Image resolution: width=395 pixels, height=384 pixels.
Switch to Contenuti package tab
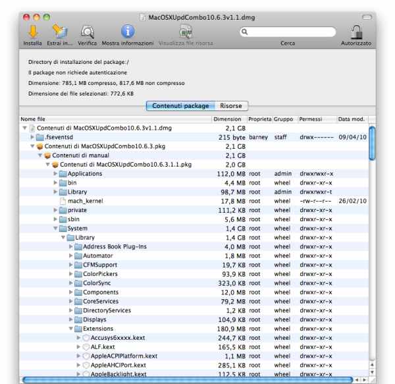pyautogui.click(x=180, y=106)
